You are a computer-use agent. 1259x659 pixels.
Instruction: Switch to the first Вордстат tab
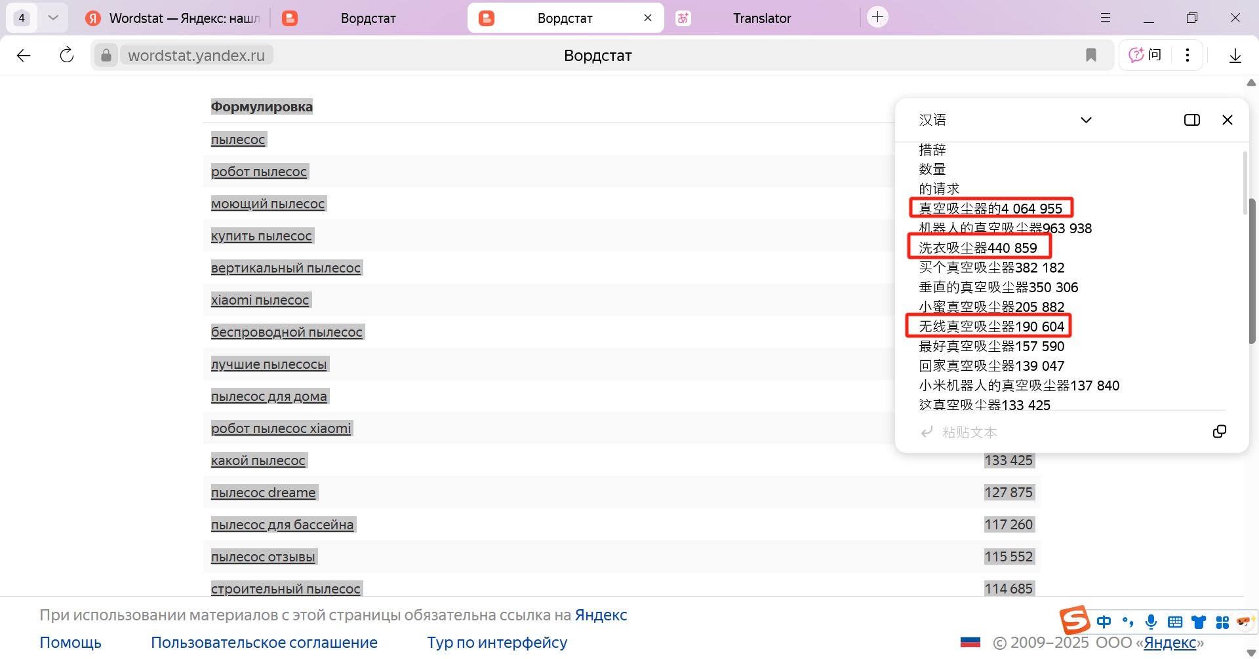[x=367, y=18]
